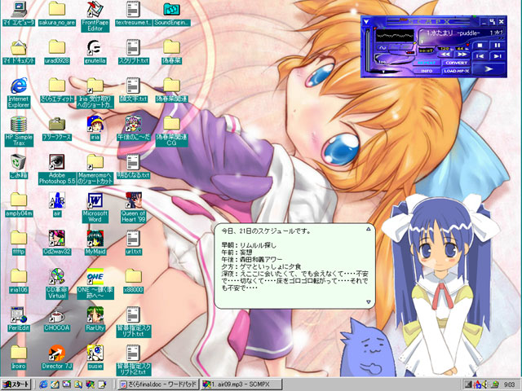522x391 pixels.
Task: Pause the track in SCMPX
Action: (x=497, y=46)
